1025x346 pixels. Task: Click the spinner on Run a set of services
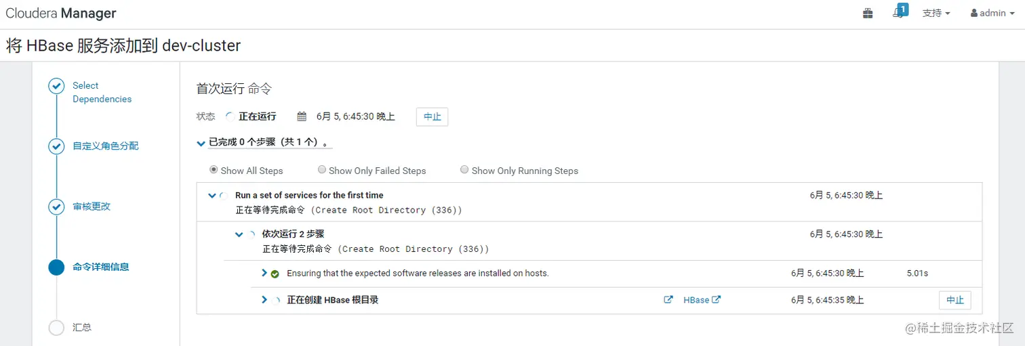[224, 196]
